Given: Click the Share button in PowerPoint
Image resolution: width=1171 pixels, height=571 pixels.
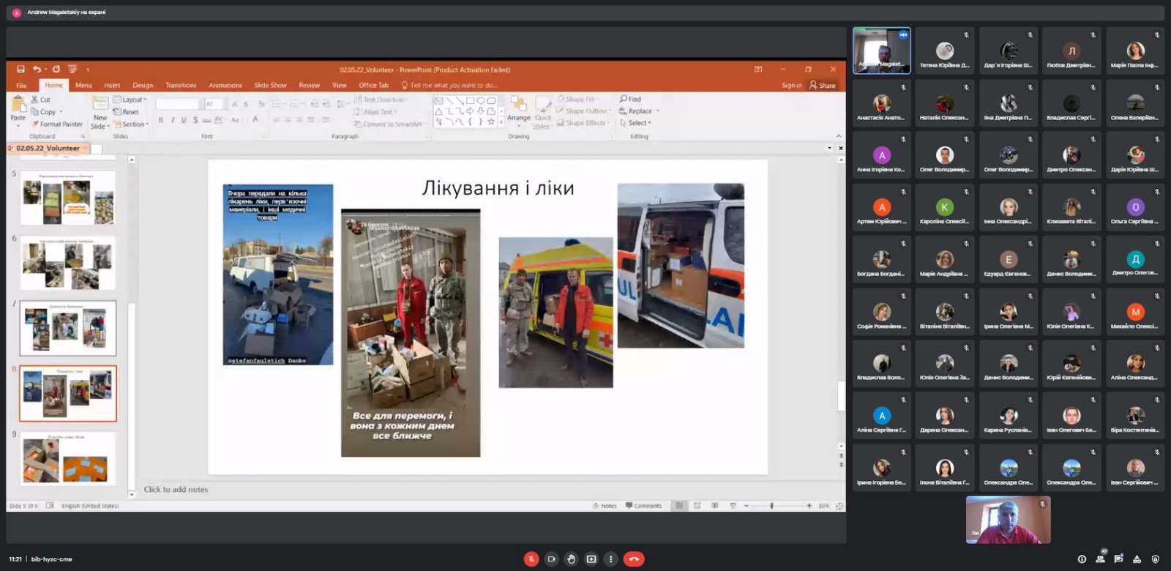Looking at the screenshot, I should pyautogui.click(x=823, y=86).
